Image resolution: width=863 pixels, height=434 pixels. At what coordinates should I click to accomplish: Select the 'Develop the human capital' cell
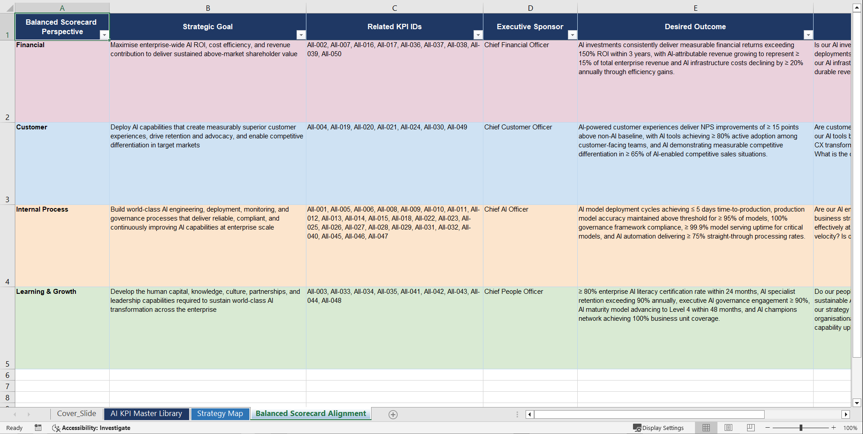click(208, 328)
